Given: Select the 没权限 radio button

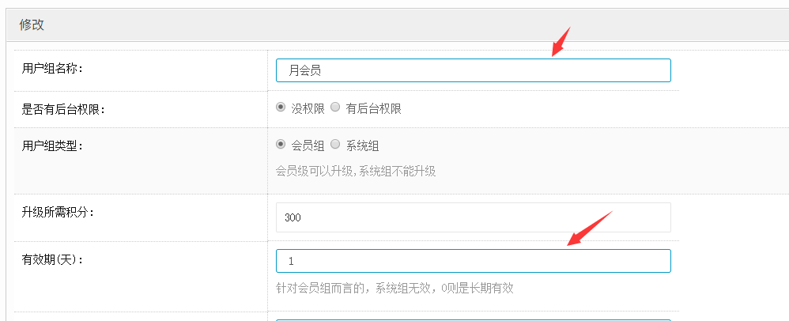Looking at the screenshot, I should tap(281, 108).
